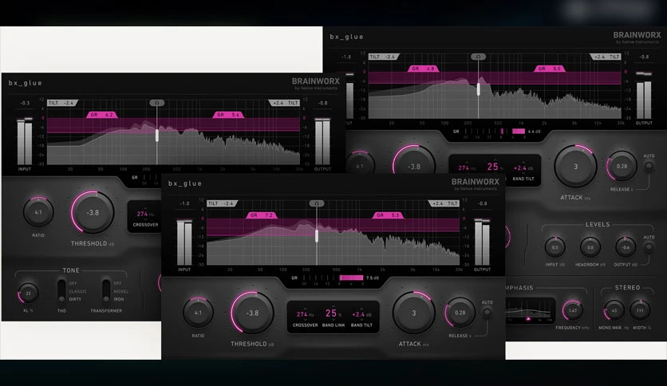Image resolution: width=667 pixels, height=386 pixels.
Task: Click the BRAINWORX logo in the left window
Action: coord(316,81)
